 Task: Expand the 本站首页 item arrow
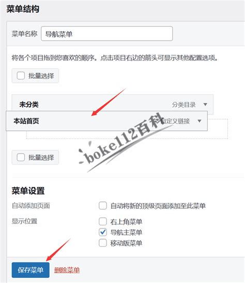point(200,121)
